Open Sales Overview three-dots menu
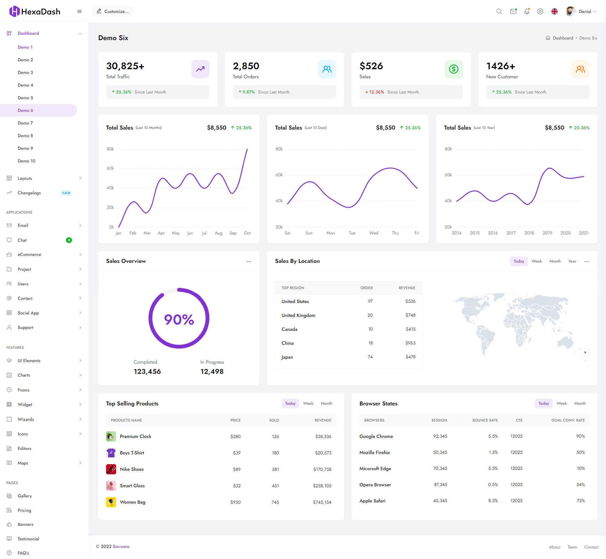This screenshot has width=606, height=559. (x=249, y=261)
